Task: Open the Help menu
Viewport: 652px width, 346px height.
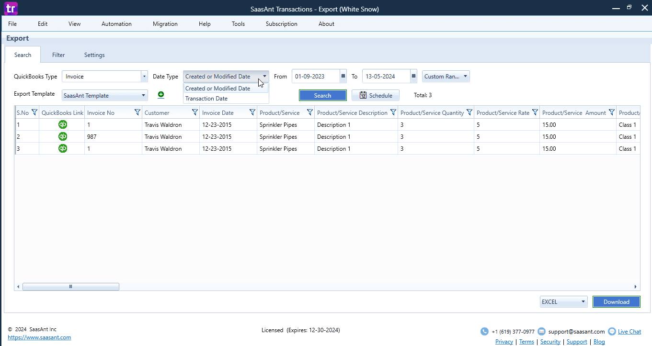Action: point(205,23)
